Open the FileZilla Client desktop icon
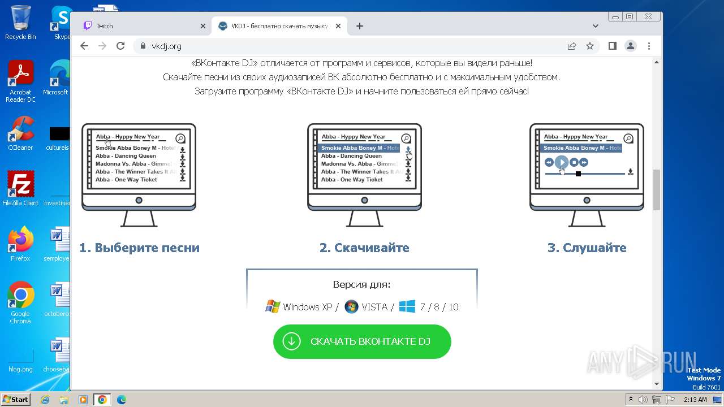The width and height of the screenshot is (724, 407). pyautogui.click(x=20, y=189)
